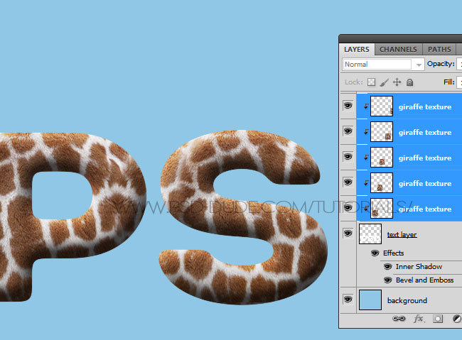Hide the giraffe texture layer just above text layer

(x=348, y=208)
